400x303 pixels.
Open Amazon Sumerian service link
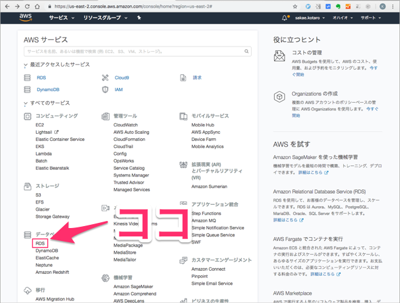210,187
